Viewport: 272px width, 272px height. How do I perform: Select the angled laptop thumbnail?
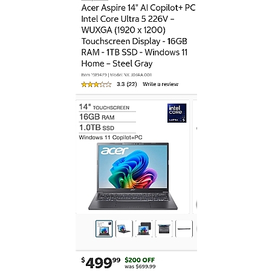coord(124,228)
